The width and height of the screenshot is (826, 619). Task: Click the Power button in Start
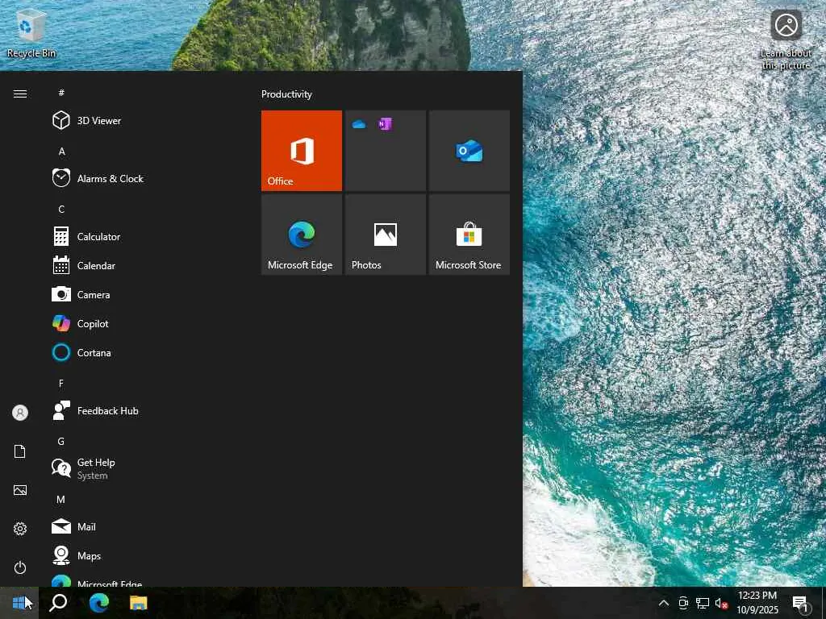coord(20,567)
